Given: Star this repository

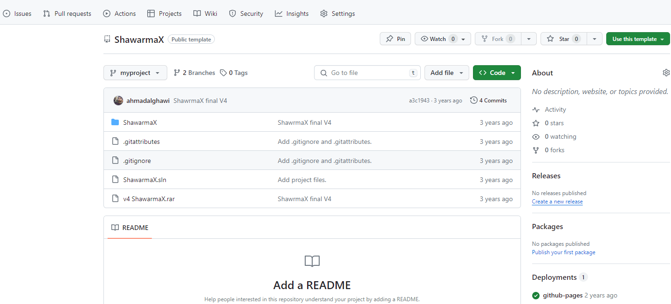Looking at the screenshot, I should pyautogui.click(x=563, y=39).
